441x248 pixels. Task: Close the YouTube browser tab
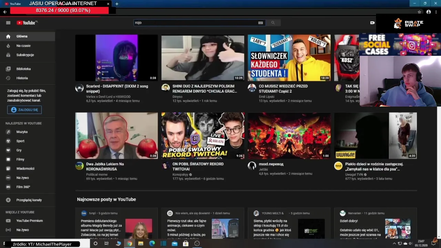[108, 4]
